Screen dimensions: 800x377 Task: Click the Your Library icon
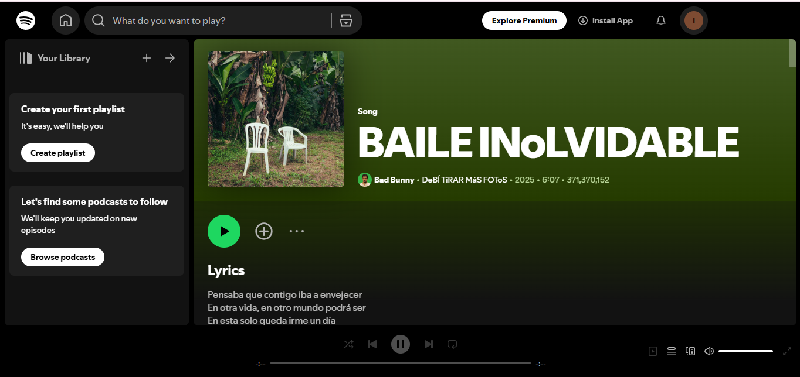[x=26, y=57]
